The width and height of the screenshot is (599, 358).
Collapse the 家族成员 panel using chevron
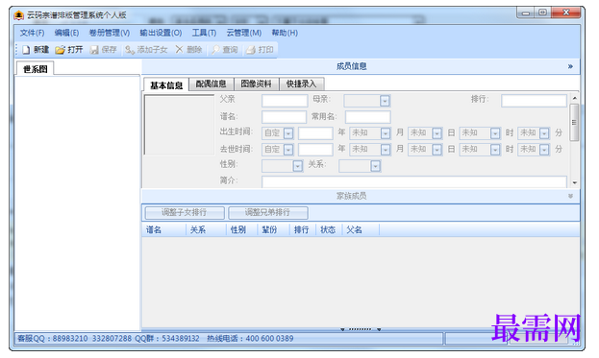coord(570,196)
